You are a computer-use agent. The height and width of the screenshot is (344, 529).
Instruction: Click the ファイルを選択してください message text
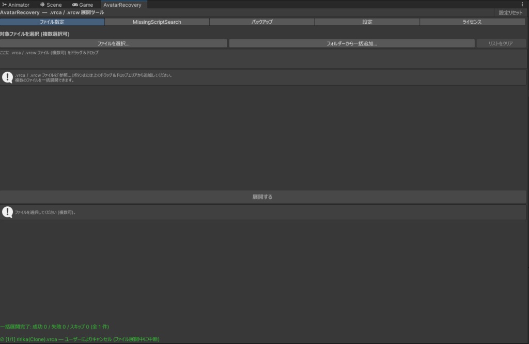point(45,212)
